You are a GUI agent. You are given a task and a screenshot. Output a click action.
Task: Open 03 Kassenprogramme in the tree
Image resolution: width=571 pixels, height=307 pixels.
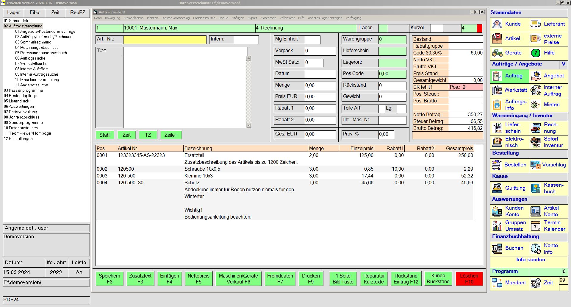pyautogui.click(x=24, y=91)
